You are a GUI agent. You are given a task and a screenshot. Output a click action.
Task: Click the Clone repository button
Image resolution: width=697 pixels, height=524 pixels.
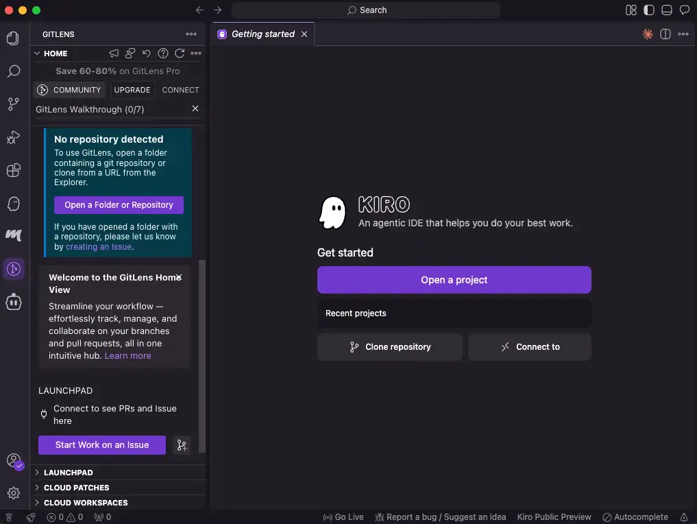[389, 347]
